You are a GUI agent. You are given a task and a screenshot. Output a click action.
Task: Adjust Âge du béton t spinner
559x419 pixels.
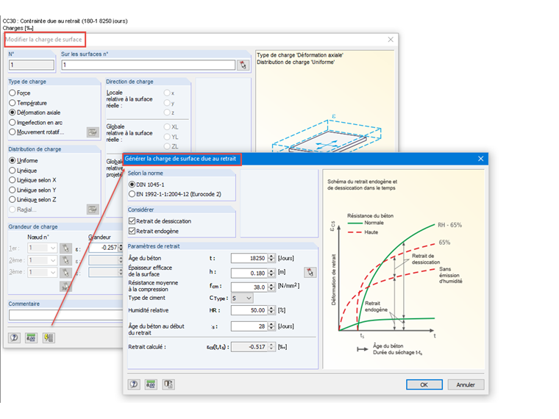[271, 258]
